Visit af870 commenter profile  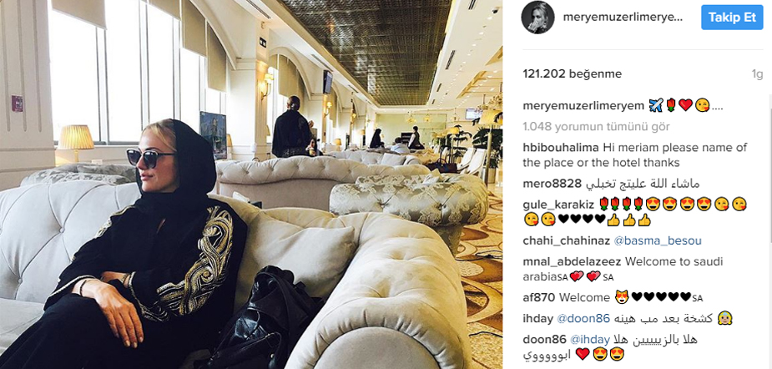coord(539,297)
